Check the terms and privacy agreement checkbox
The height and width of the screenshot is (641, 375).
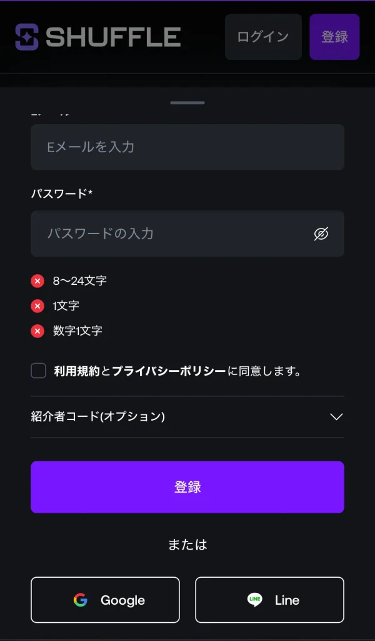point(39,371)
